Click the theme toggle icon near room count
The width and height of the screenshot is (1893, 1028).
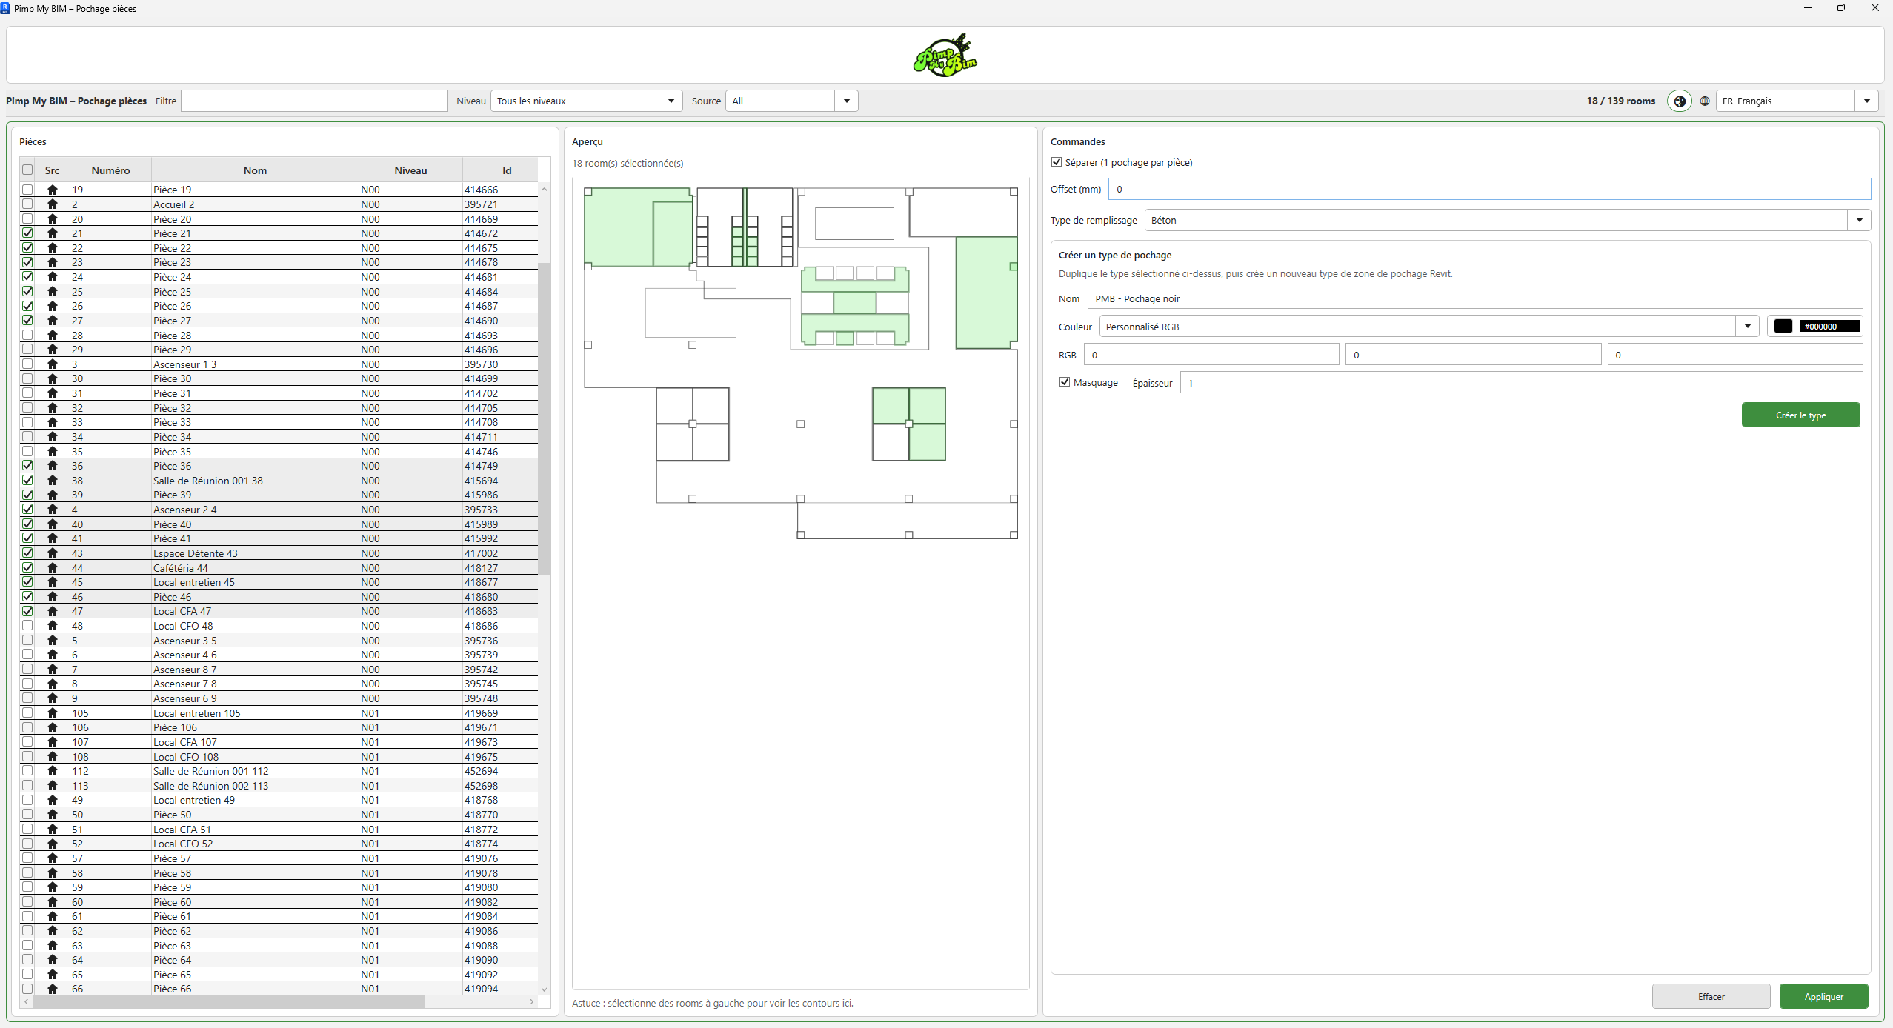[1680, 101]
